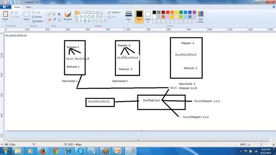This screenshot has width=276, height=155.
Task: Choose the Pentagon shape
Action: point(85,17)
